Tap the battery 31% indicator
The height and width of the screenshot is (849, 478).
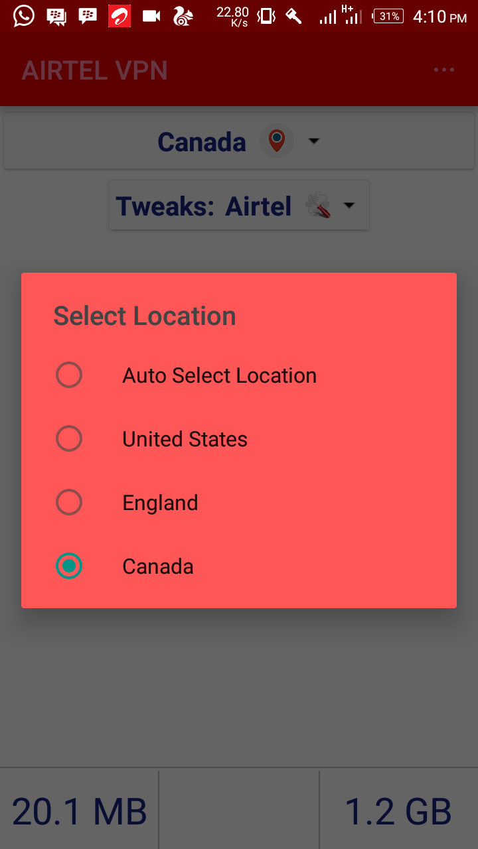tap(388, 16)
